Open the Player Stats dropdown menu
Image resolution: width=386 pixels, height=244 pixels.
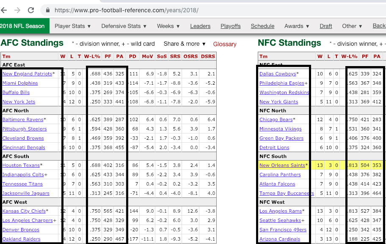coord(73,26)
